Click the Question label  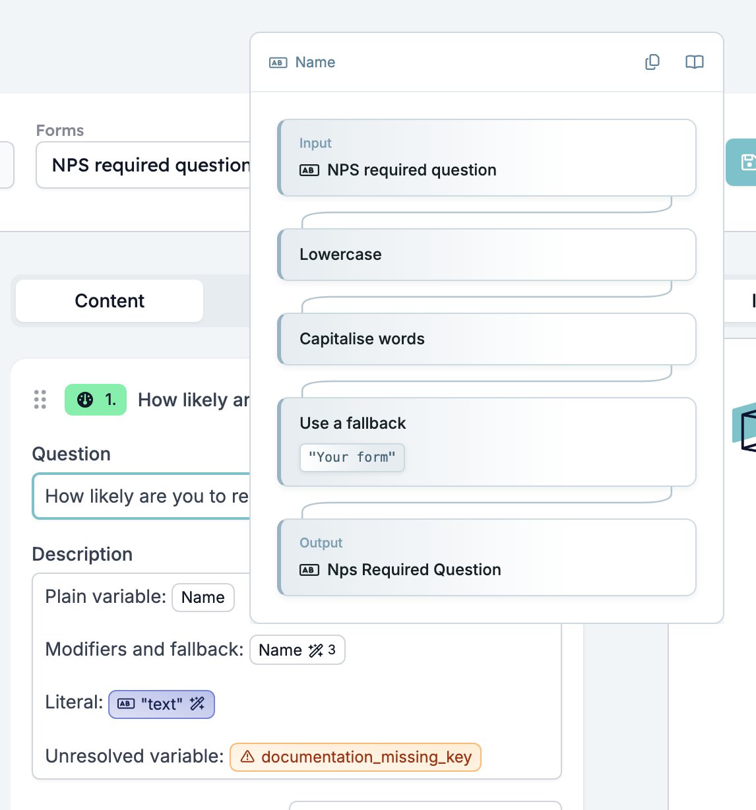(71, 454)
